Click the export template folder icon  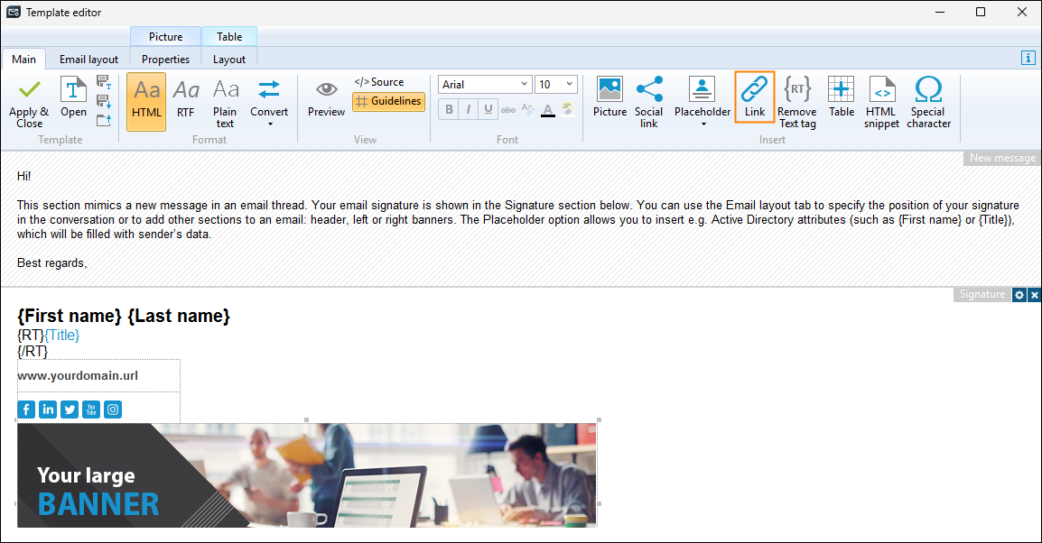click(x=104, y=120)
